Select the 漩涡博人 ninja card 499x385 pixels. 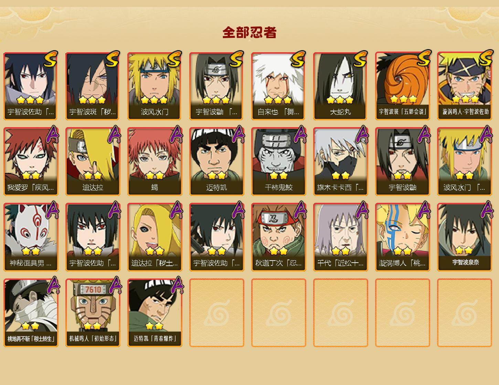(402, 237)
